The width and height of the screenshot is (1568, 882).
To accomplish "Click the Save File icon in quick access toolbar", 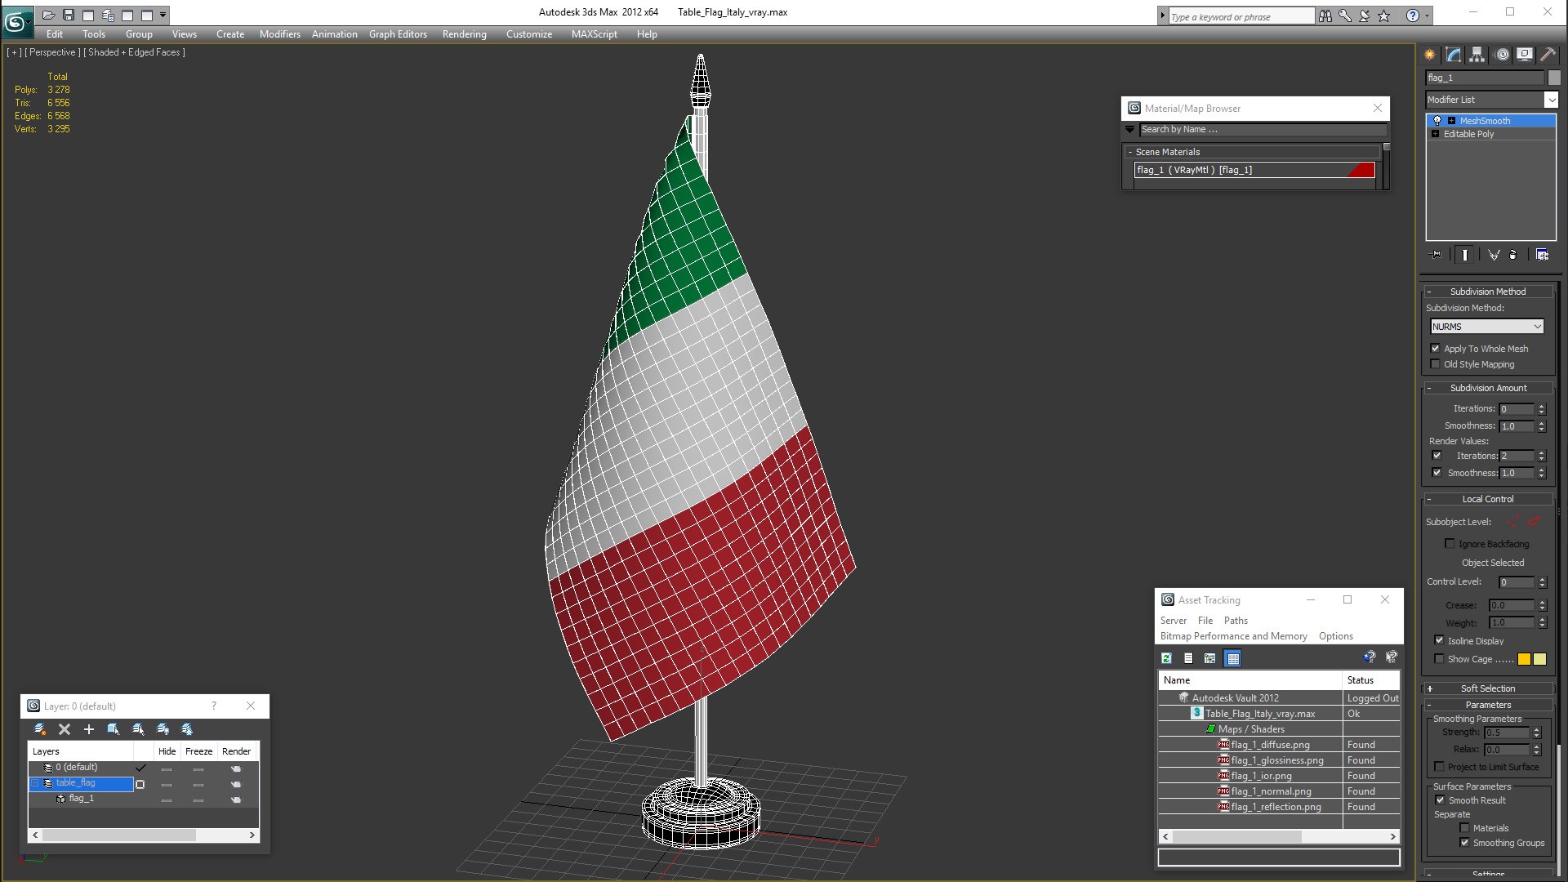I will pos(69,15).
